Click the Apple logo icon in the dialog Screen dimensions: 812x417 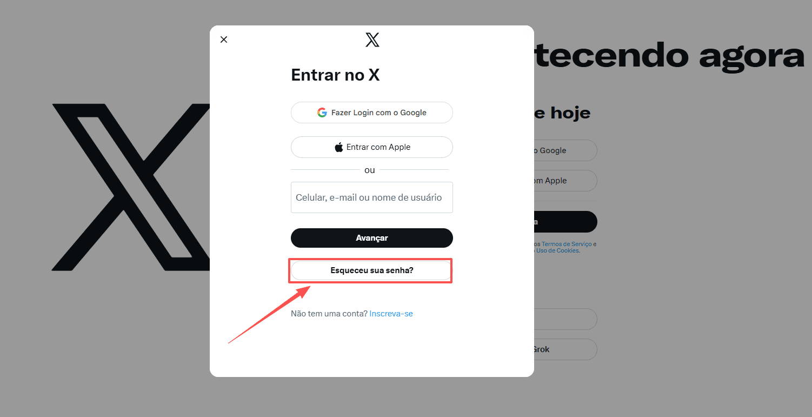tap(339, 147)
